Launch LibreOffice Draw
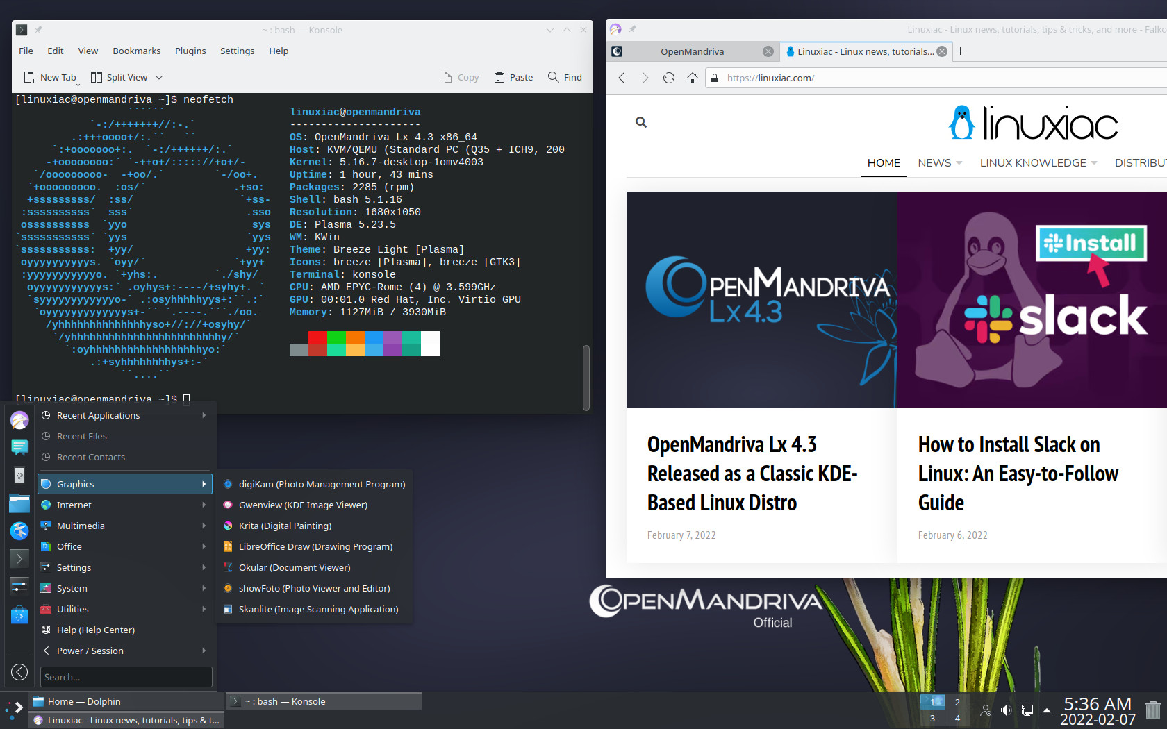This screenshot has width=1167, height=729. click(315, 546)
